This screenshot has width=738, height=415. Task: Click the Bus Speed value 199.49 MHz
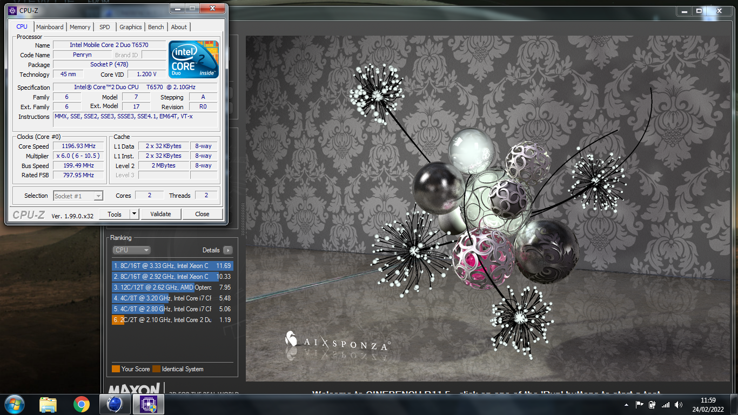(79, 165)
